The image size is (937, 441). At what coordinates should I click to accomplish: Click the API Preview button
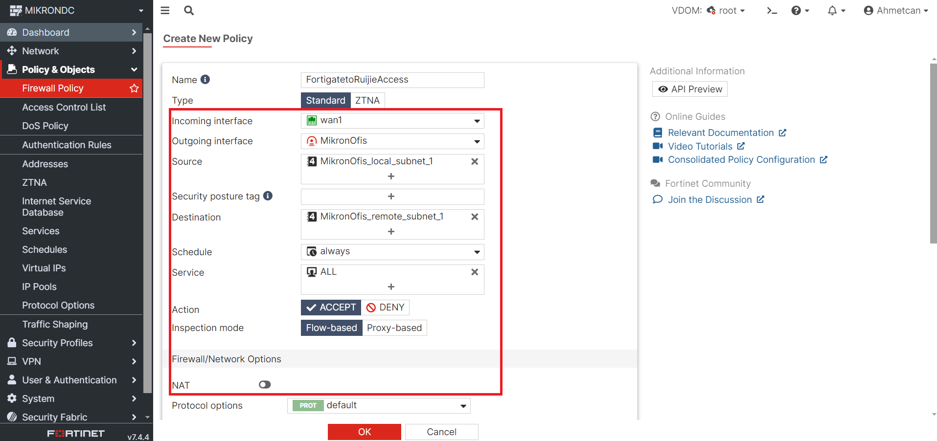pos(690,89)
